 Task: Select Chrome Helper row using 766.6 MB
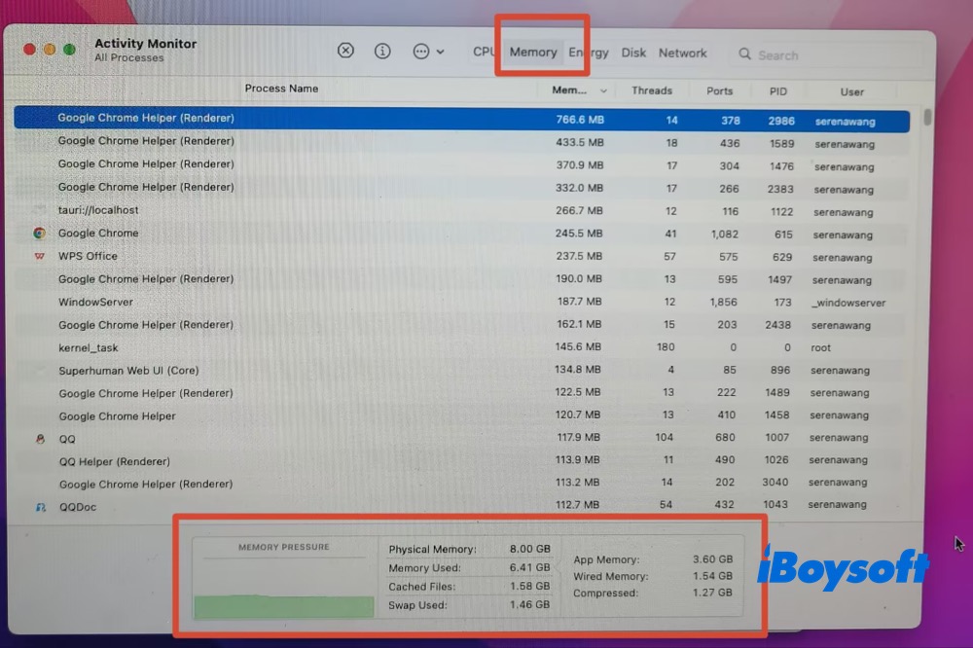461,119
